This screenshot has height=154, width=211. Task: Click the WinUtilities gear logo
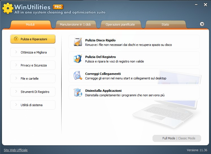point(8,8)
